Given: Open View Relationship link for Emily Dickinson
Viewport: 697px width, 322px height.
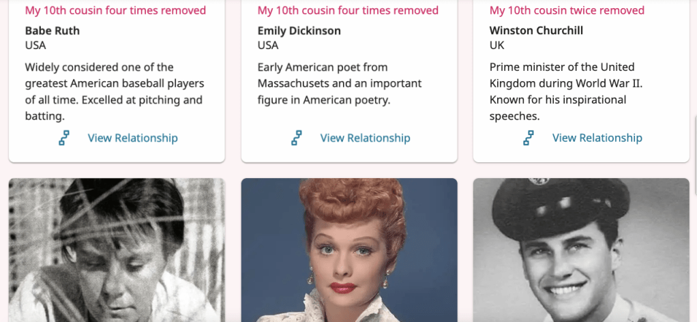Looking at the screenshot, I should [x=365, y=138].
